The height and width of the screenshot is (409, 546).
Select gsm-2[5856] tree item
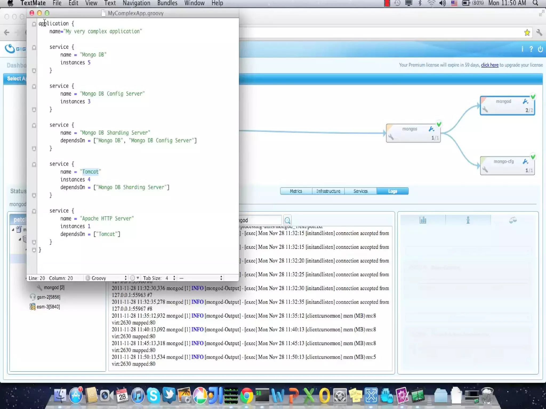pyautogui.click(x=48, y=297)
